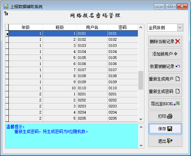The width and height of the screenshot is (191, 156).
Task: Select the password cell showing 0203
Action: pyautogui.click(x=123, y=106)
